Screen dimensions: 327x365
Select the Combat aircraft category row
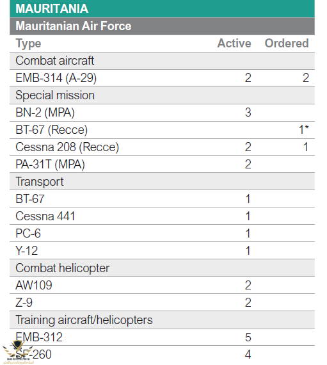[162, 61]
